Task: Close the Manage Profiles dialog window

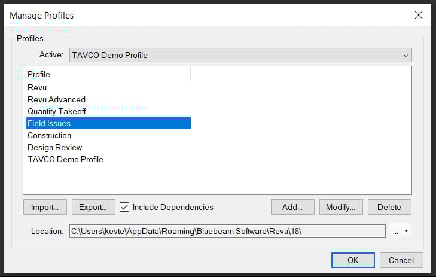Action: [419, 15]
